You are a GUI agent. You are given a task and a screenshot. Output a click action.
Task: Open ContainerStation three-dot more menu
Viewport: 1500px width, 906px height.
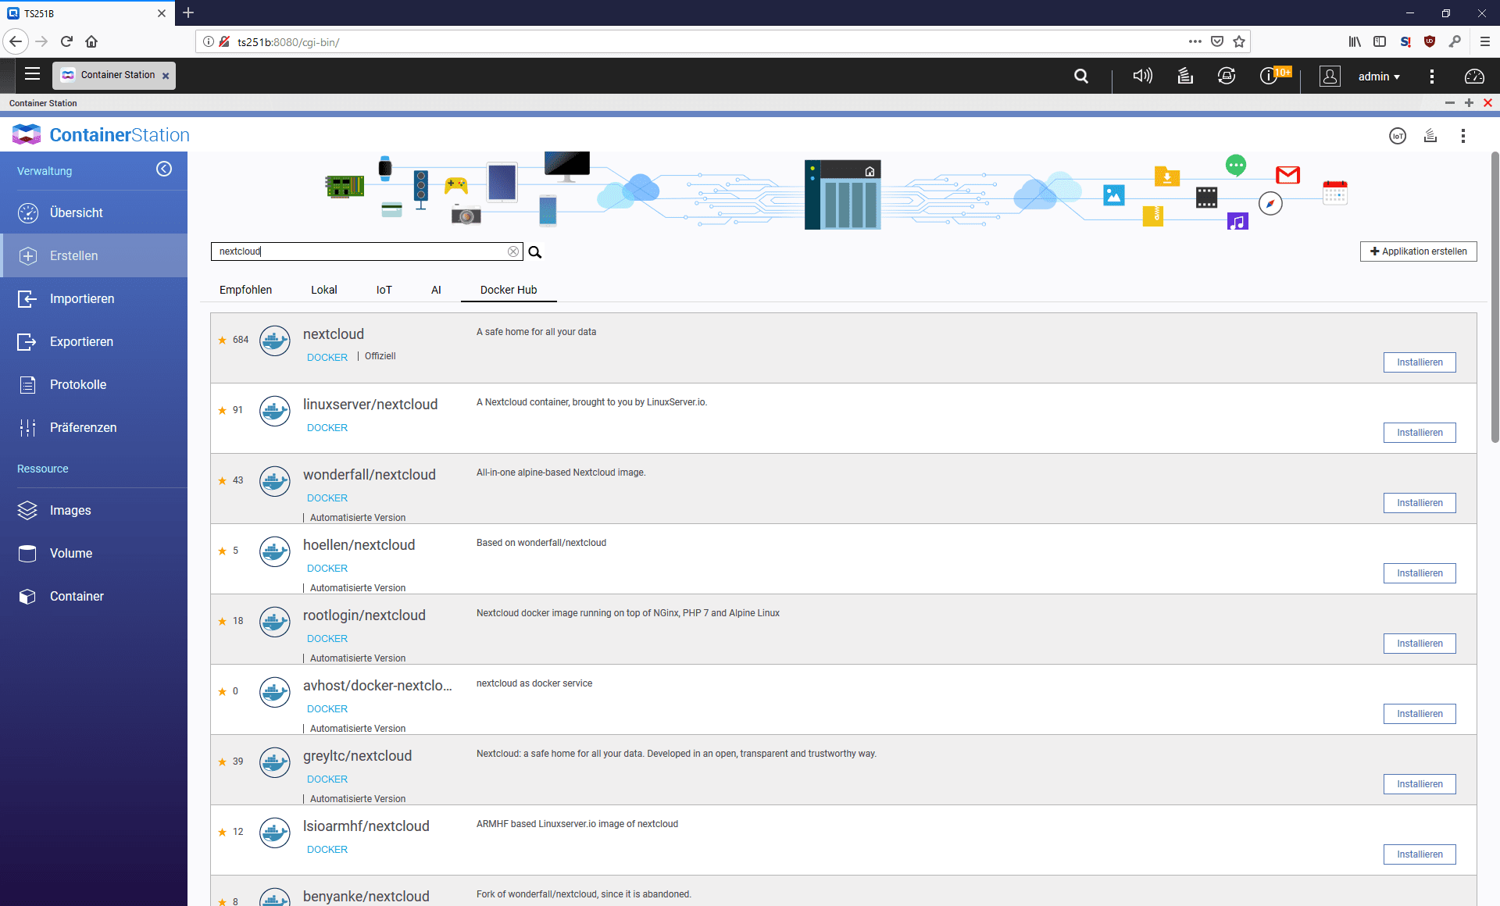[1462, 136]
